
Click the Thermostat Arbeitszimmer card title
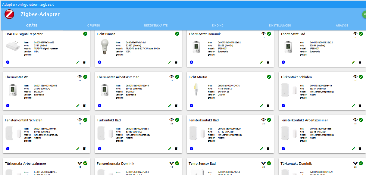[118, 77]
